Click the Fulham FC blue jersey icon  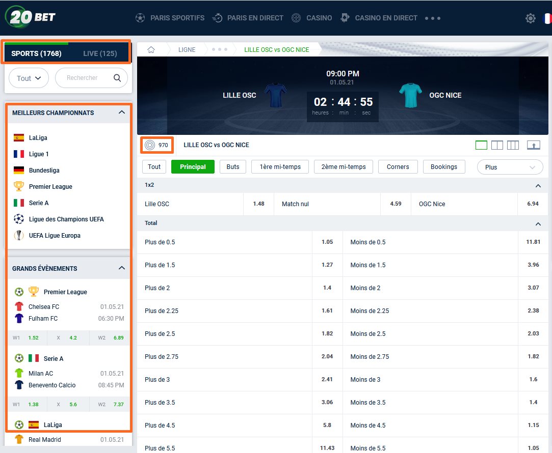[19, 319]
